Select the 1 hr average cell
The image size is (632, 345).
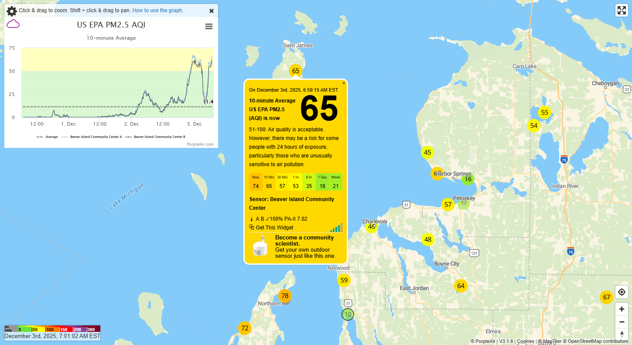(x=296, y=182)
